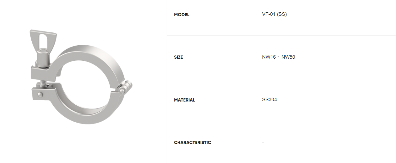The image size is (396, 163).
Task: Click the VF-01 (SS) model value
Action: [274, 14]
